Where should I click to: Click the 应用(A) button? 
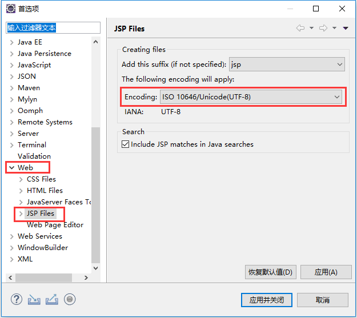click(326, 272)
